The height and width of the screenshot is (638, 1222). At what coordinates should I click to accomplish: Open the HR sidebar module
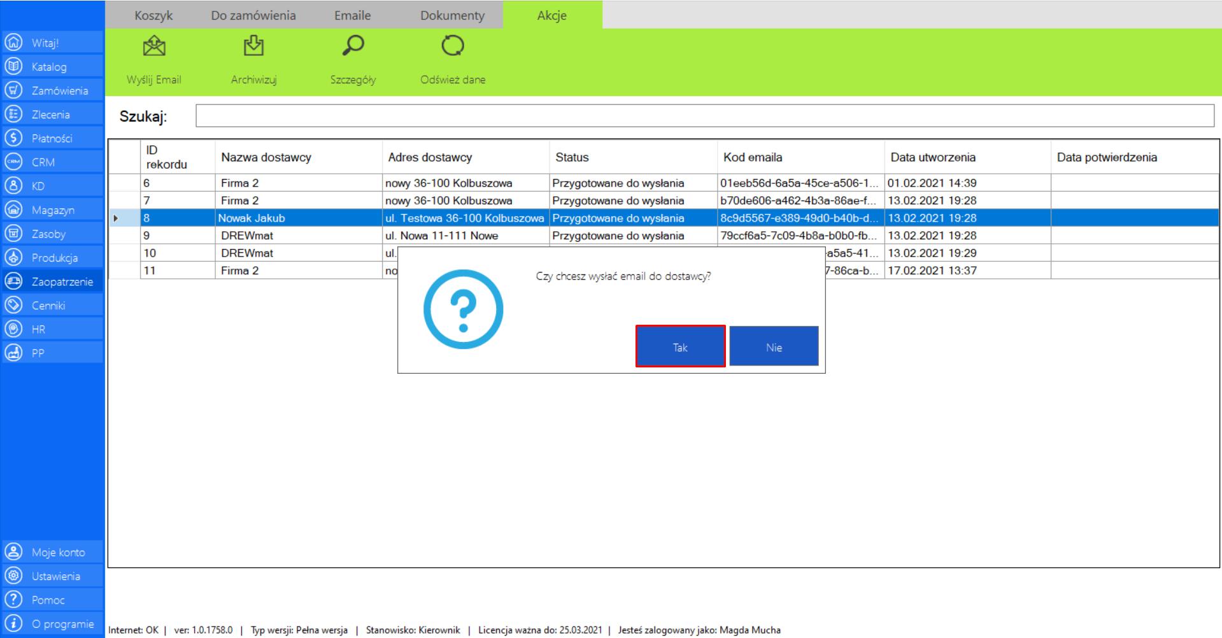pos(52,329)
